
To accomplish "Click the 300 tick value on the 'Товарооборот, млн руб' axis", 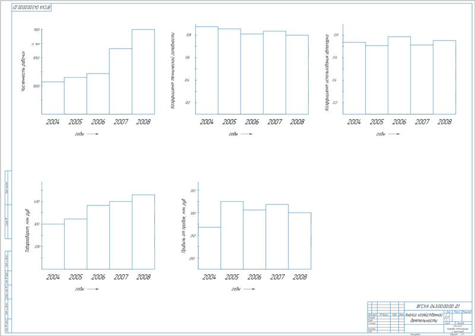I will click(x=36, y=224).
